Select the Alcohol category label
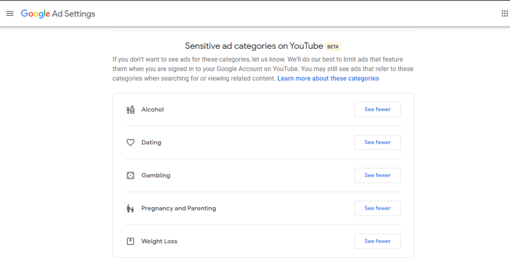 [152, 110]
